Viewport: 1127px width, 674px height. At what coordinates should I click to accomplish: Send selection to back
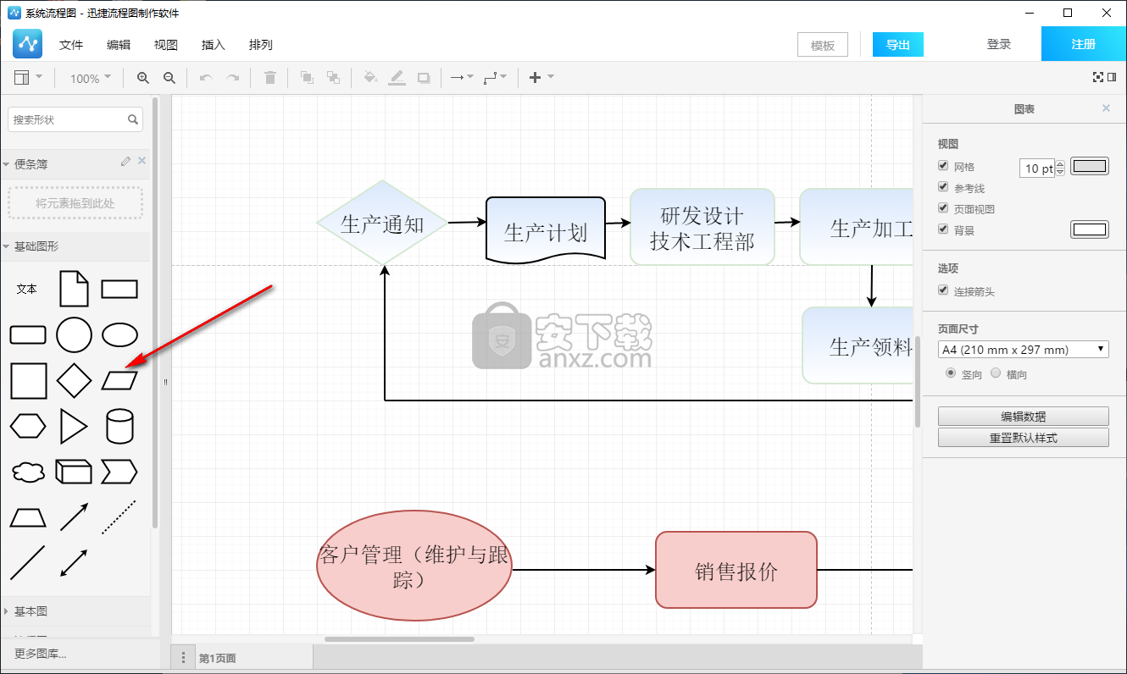pos(333,78)
